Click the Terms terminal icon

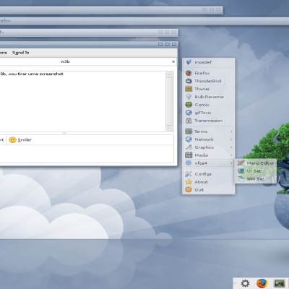point(189,131)
